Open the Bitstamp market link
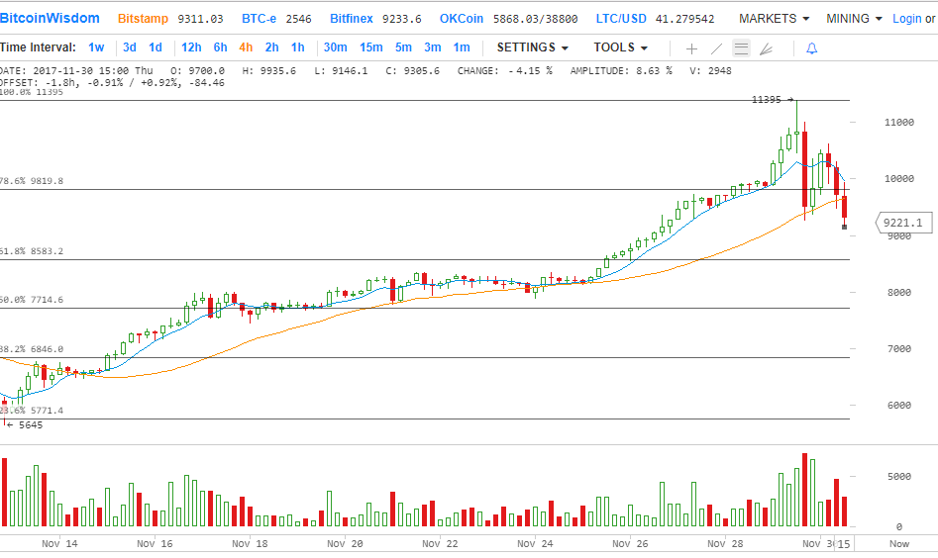The width and height of the screenshot is (938, 558). point(143,19)
